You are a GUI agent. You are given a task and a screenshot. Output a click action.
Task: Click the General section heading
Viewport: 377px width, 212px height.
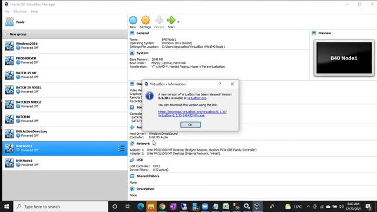143,33
